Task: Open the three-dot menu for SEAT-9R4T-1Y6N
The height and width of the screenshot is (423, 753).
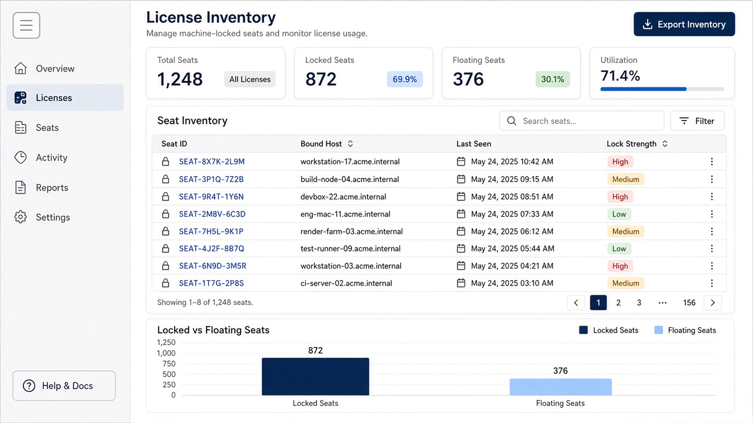Action: tap(712, 197)
